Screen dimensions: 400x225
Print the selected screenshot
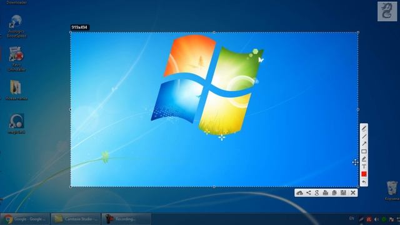pos(326,193)
